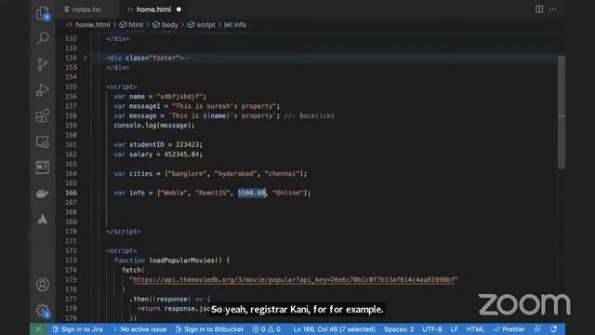Image resolution: width=595 pixels, height=335 pixels.
Task: Click the script breadcrumb item
Action: click(206, 25)
